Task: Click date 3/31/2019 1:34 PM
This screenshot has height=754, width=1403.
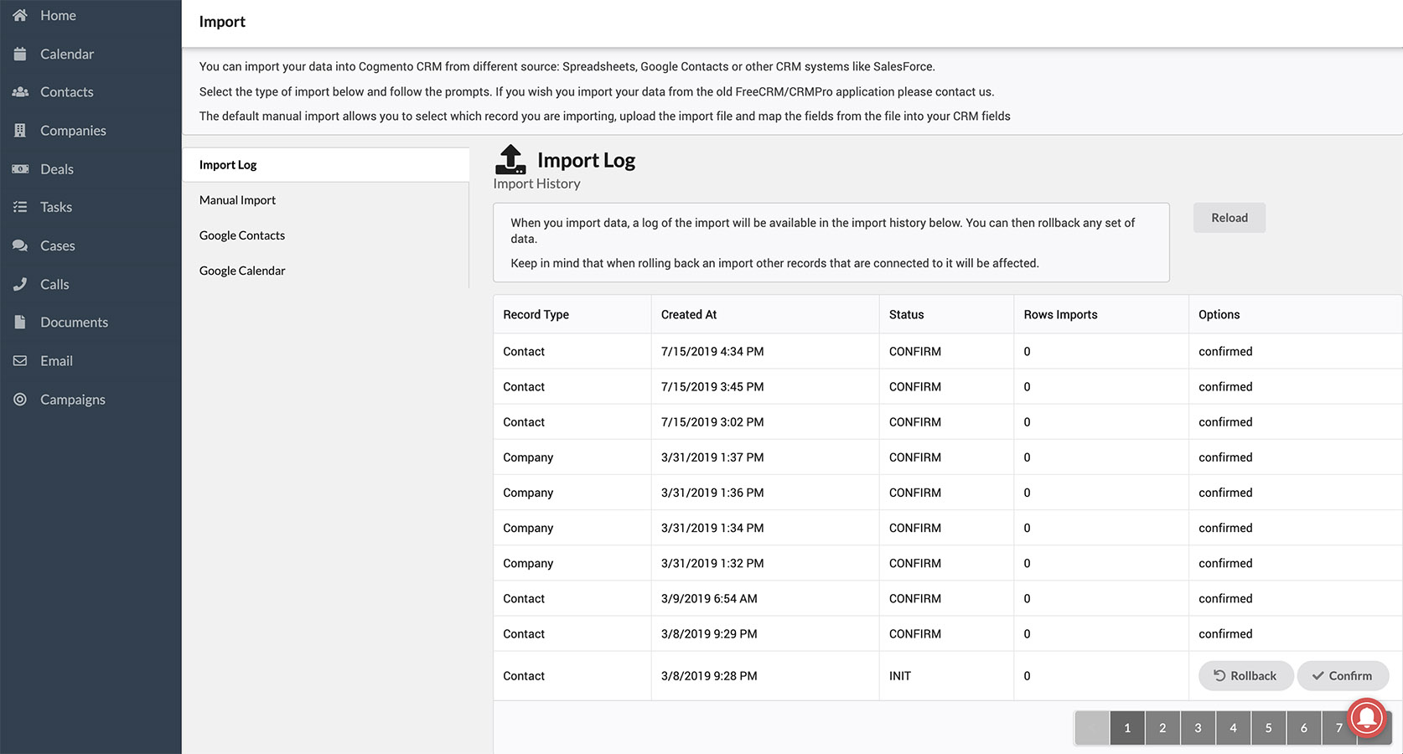Action: coord(712,528)
